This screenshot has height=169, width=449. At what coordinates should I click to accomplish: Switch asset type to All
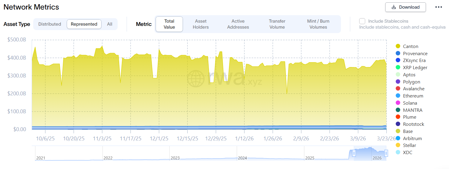(110, 24)
